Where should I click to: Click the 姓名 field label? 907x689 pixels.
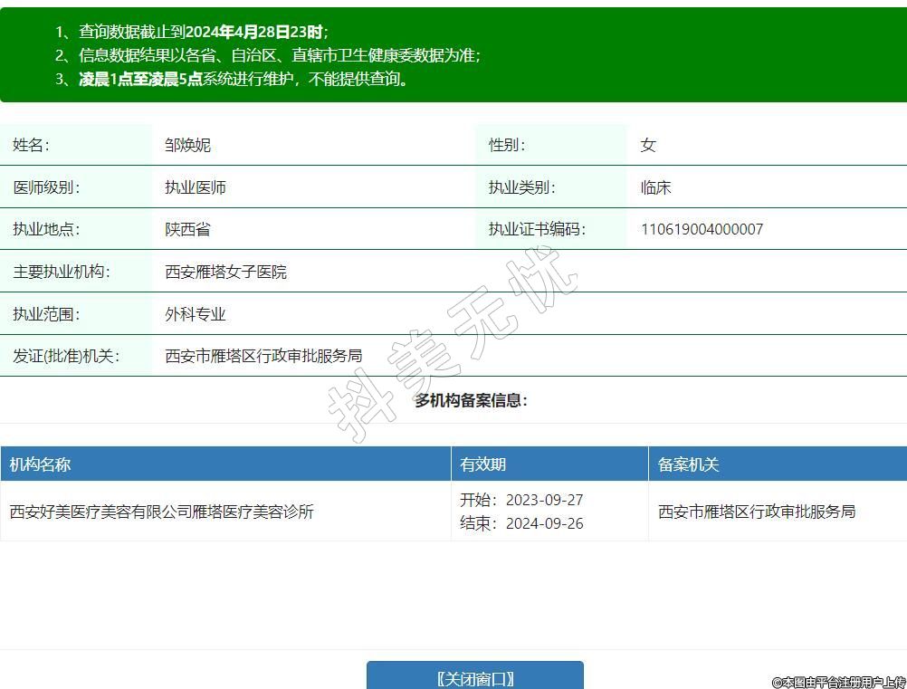click(31, 145)
